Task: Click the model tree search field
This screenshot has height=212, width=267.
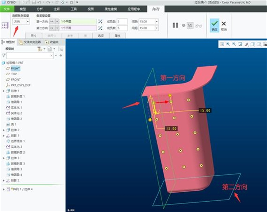Action: [30, 55]
